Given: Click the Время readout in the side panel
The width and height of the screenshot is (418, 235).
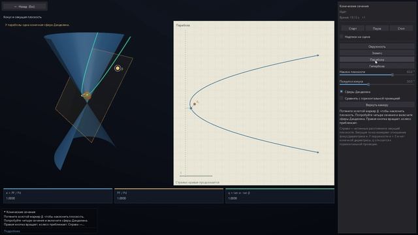Looking at the screenshot, I should pos(353,18).
